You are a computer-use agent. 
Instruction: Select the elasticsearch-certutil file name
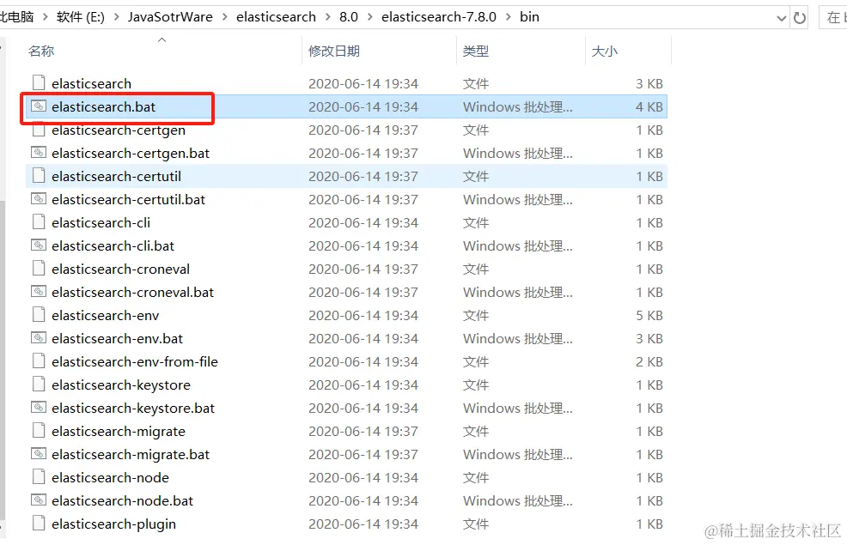tap(116, 177)
